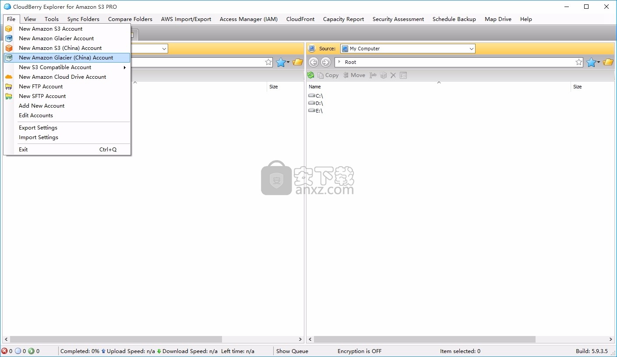Click the CloudBerry app icon in title bar

click(7, 7)
